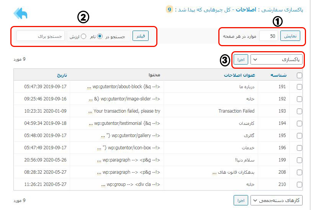Click the yellow count badge showing 9
Image resolution: width=311 pixels, height=210 pixels.
[169, 9]
